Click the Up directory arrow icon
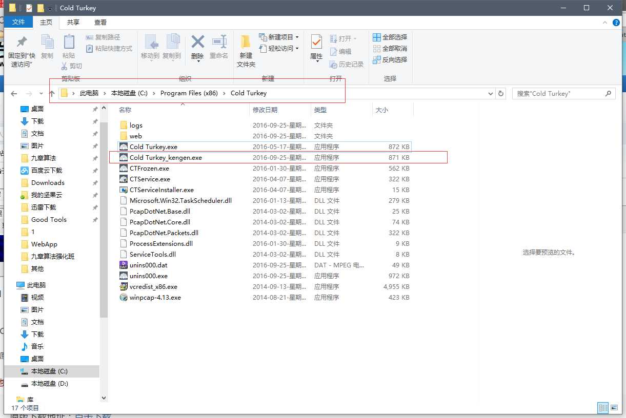Screen dimensions: 626x418 tap(52, 94)
